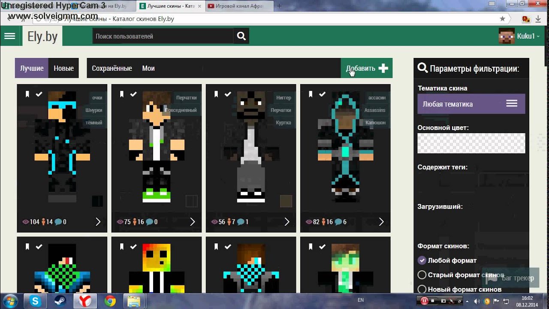549x309 pixels.
Task: Click the Kuku1 Steve avatar
Action: (507, 36)
